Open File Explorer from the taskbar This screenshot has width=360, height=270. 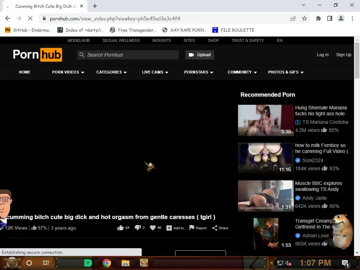(x=126, y=263)
